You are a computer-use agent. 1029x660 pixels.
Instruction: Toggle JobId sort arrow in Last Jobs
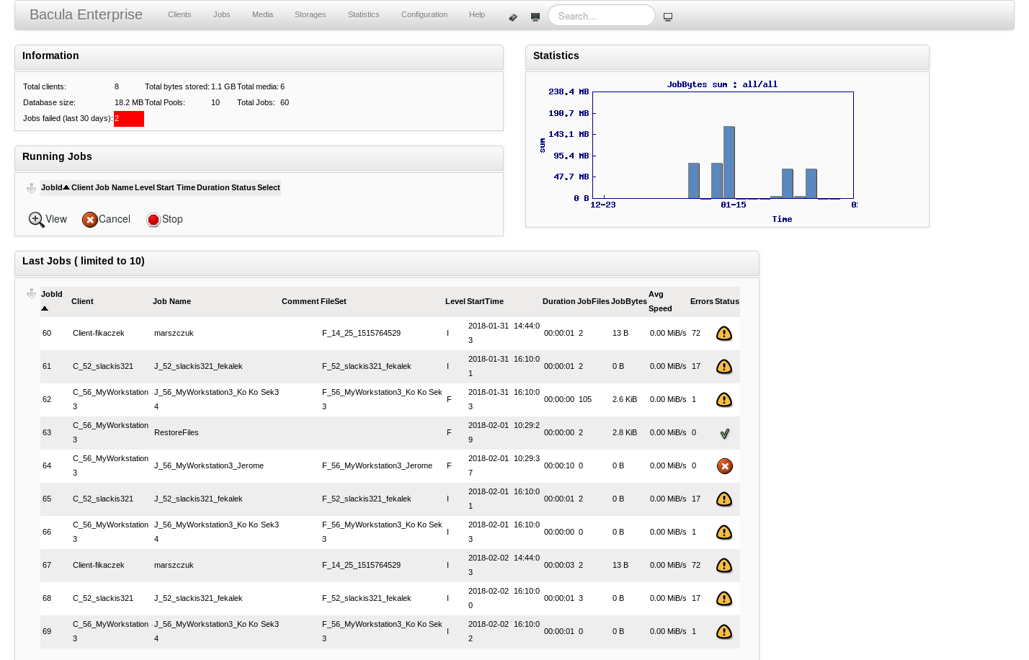click(45, 308)
